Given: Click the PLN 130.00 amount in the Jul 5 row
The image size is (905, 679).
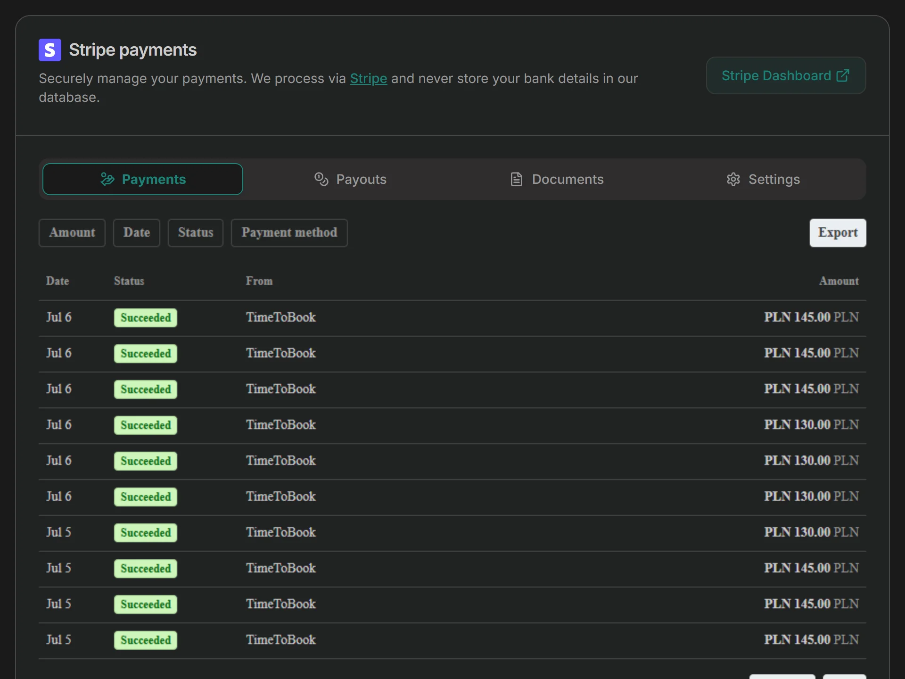Looking at the screenshot, I should coord(811,532).
